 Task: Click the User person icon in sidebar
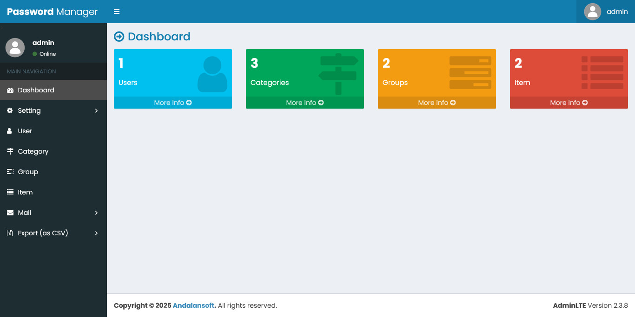10,131
